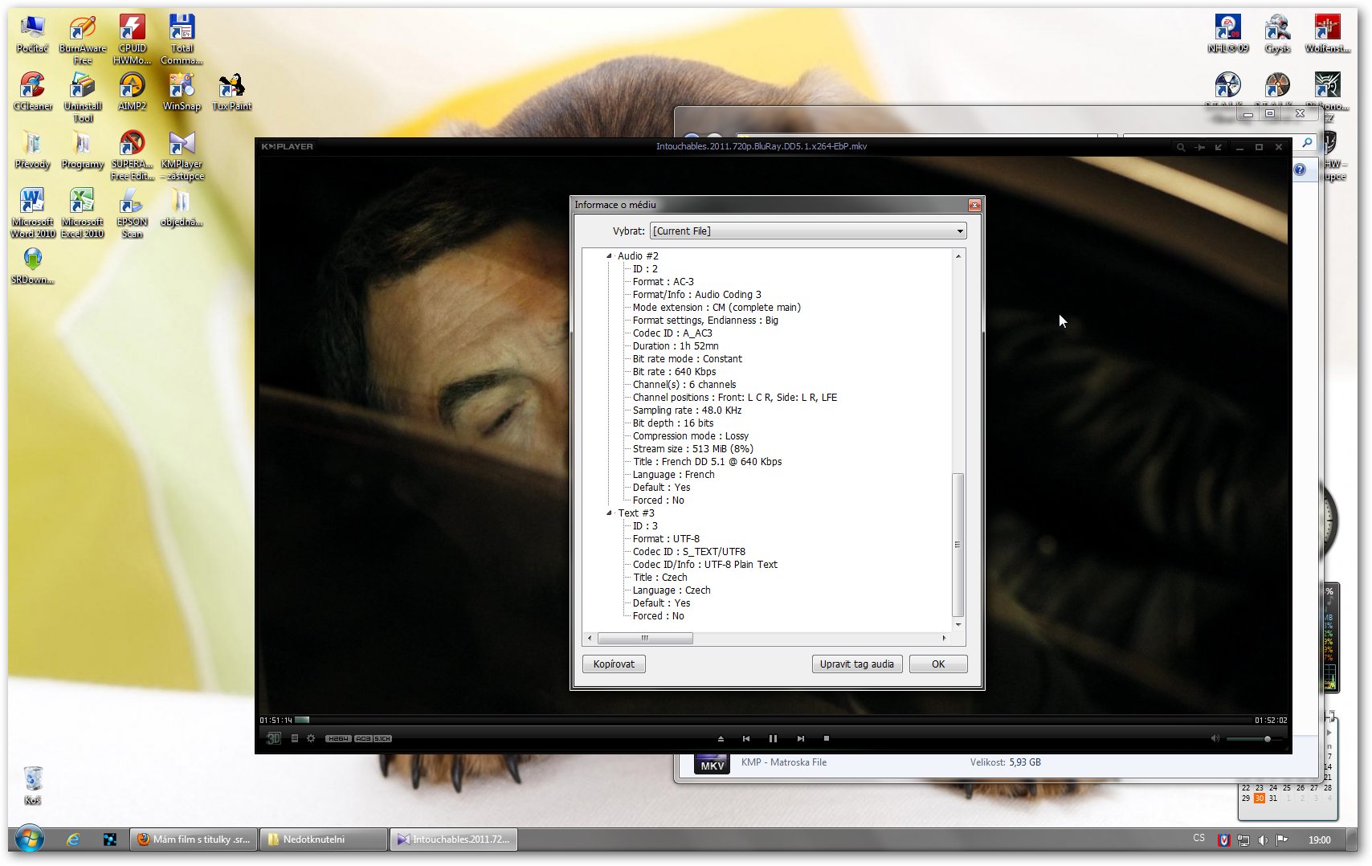Click the media info horizontal scrollbar thumb
Viewport: 1372px width, 866px height.
click(x=645, y=638)
